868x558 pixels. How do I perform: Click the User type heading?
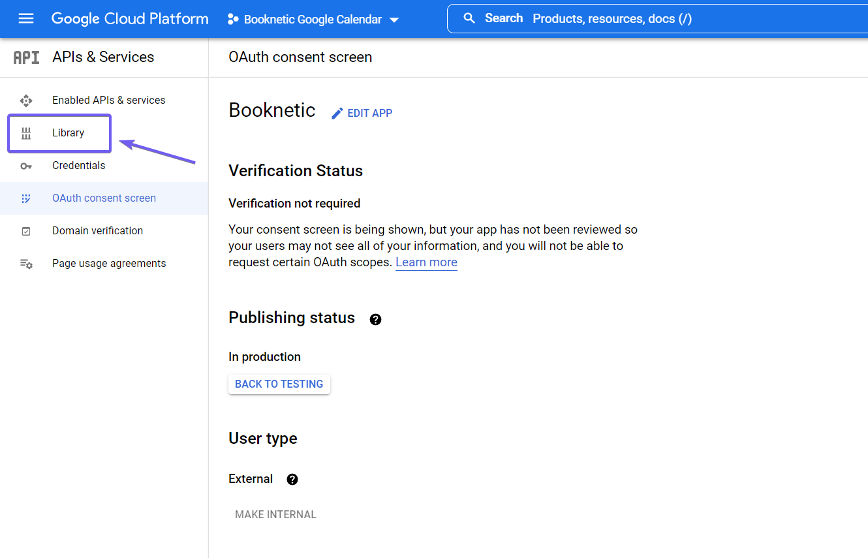(x=263, y=439)
